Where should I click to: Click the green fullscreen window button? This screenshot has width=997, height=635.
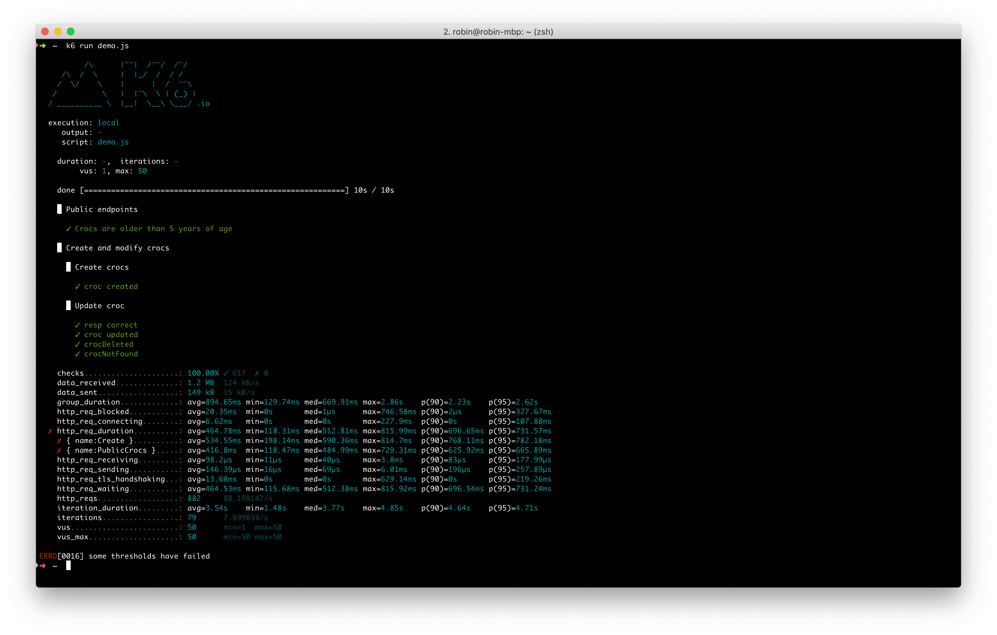[x=71, y=31]
